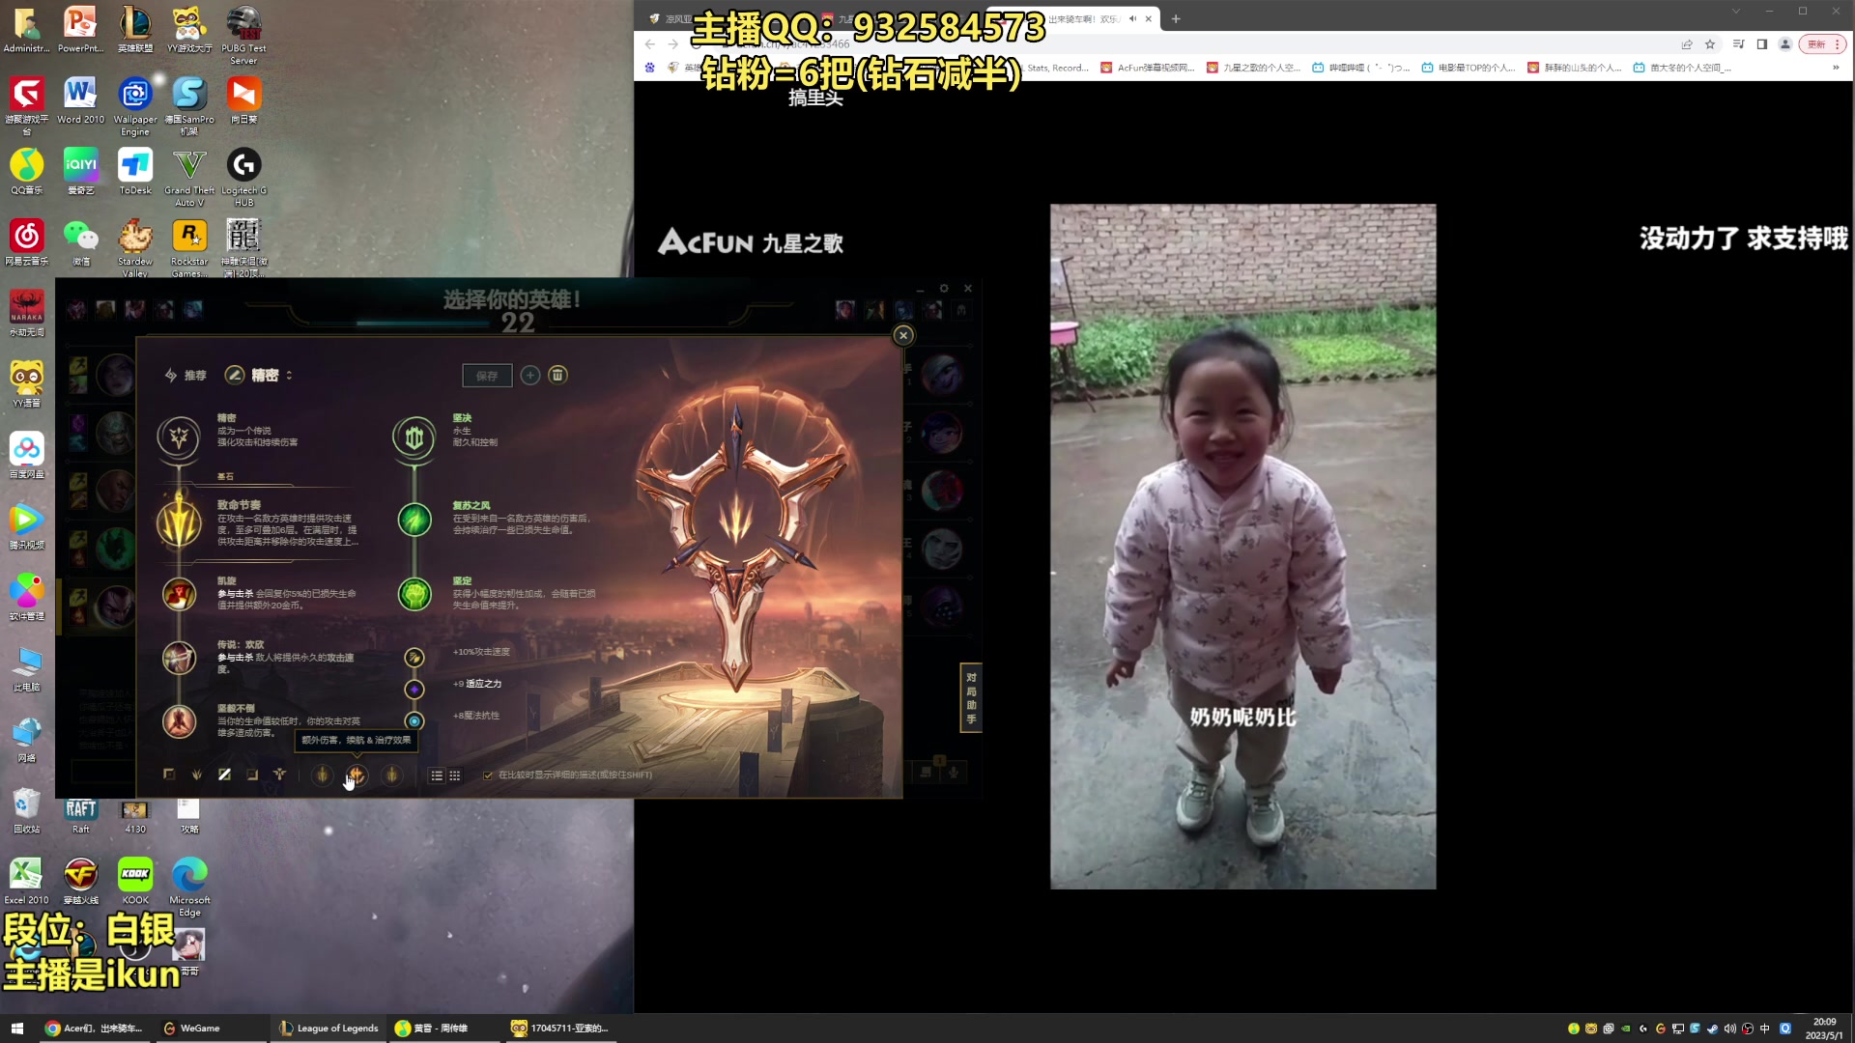This screenshot has width=1855, height=1043.
Task: Select the Precision rune tree icon
Action: 179,437
